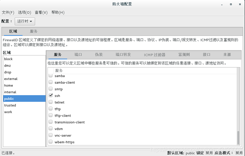Image resolution: width=245 pixels, height=156 pixels.
Task: Select the drop zone
Action: tap(24, 72)
